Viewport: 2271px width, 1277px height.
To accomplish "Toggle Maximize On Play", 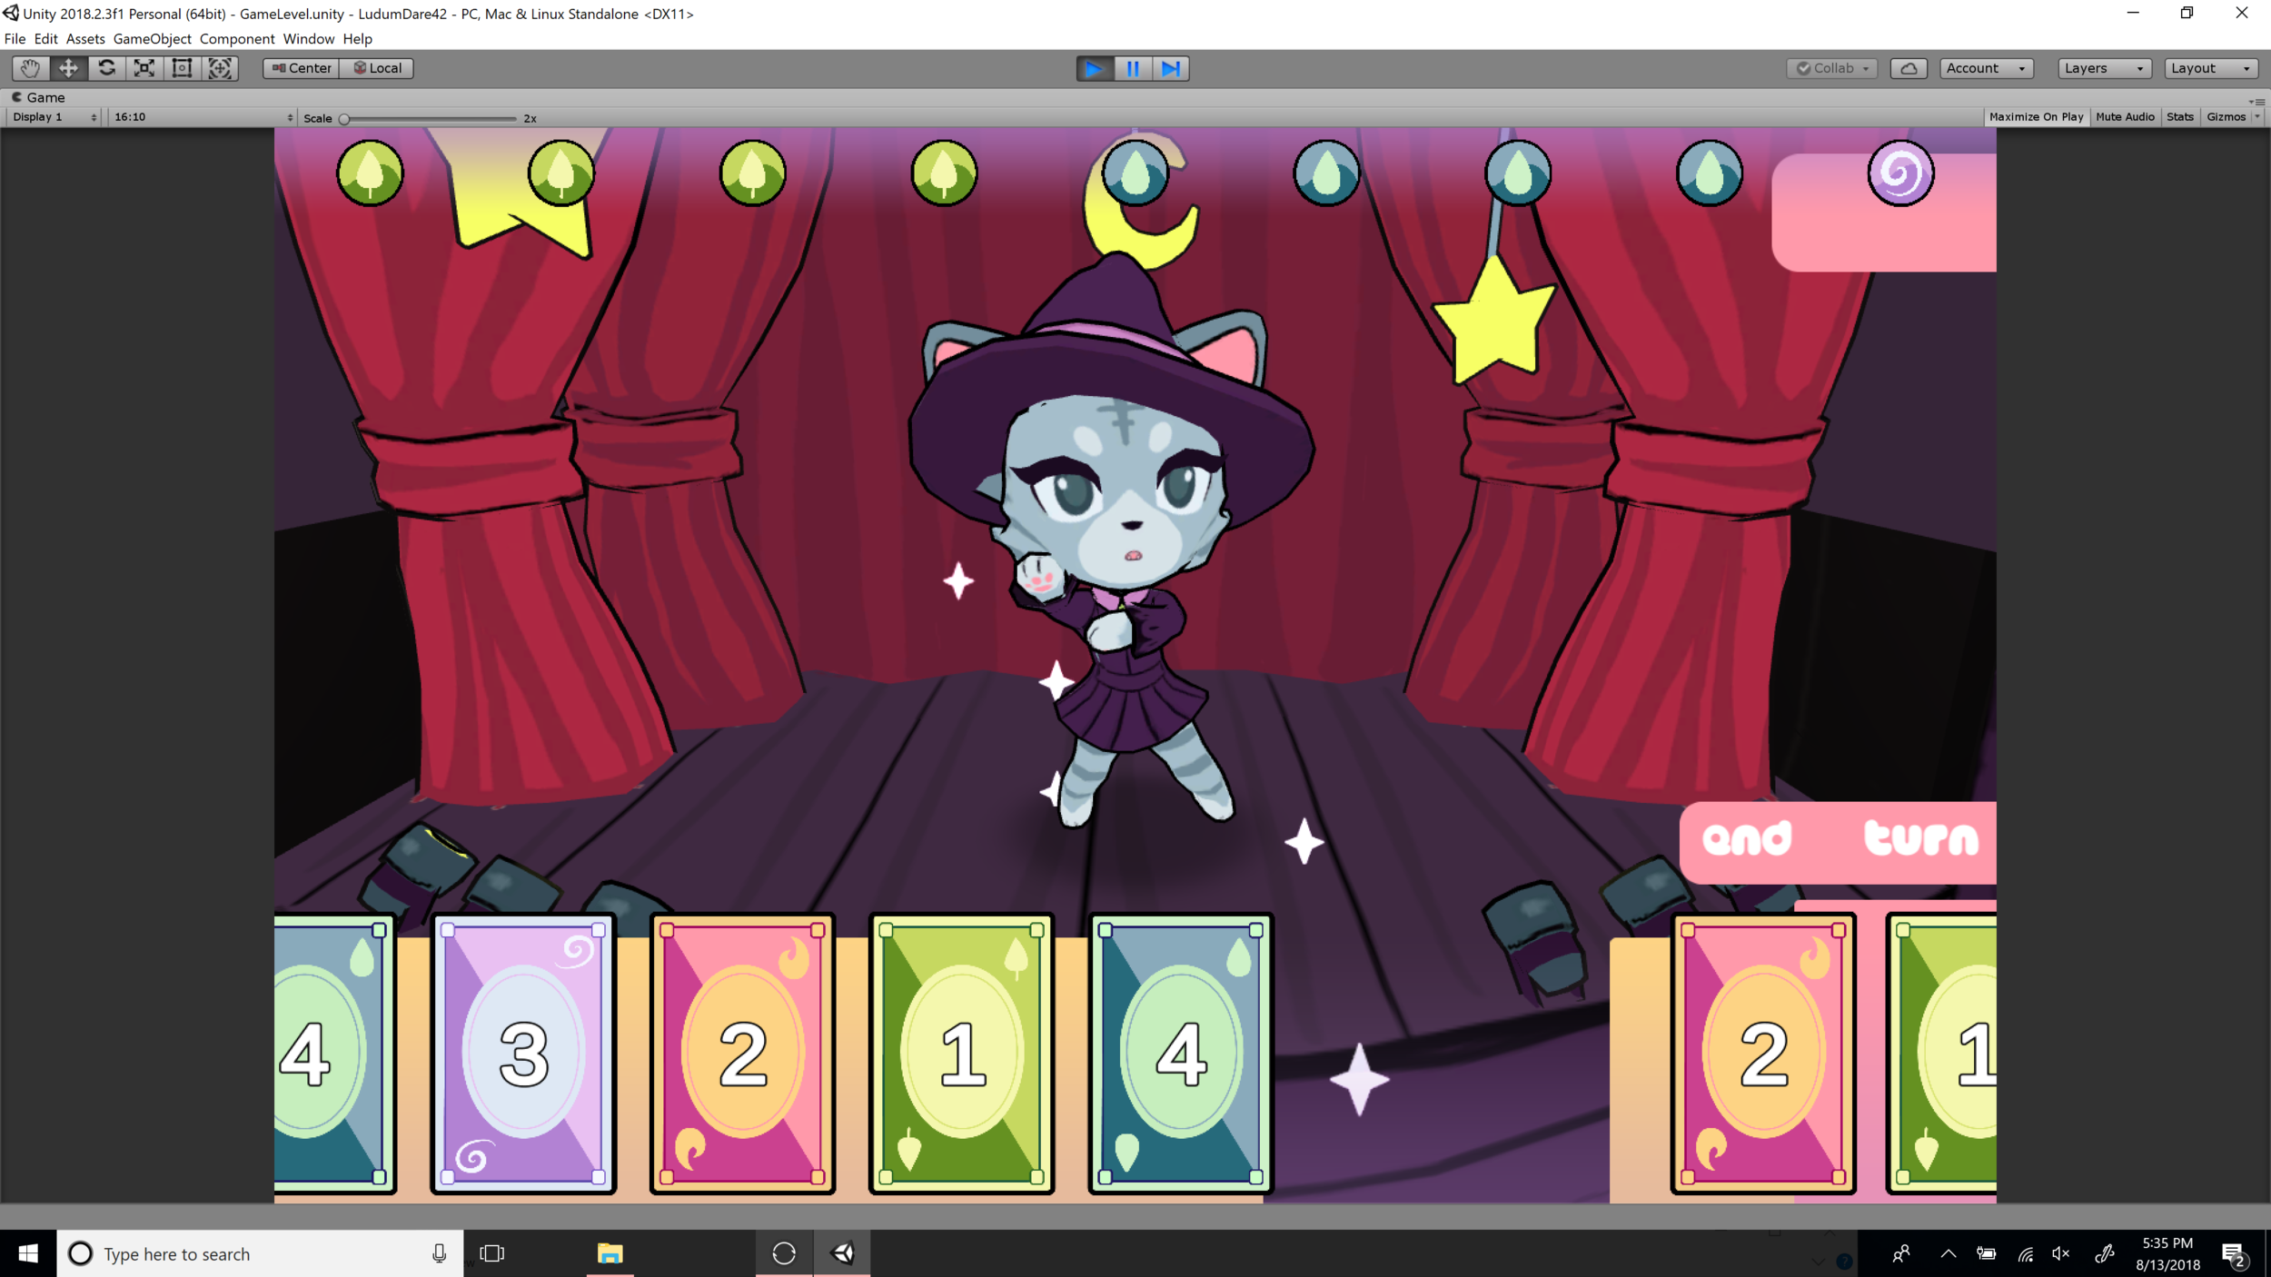I will [x=2036, y=117].
